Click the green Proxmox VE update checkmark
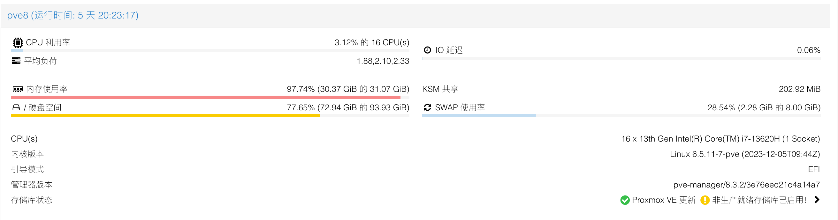 [625, 200]
